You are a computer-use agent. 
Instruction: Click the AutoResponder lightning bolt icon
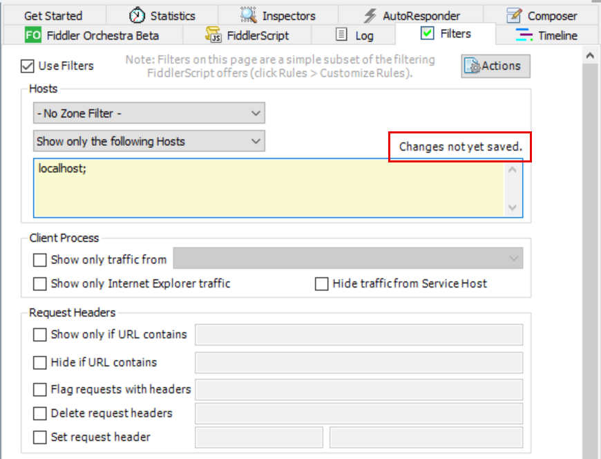pos(370,16)
